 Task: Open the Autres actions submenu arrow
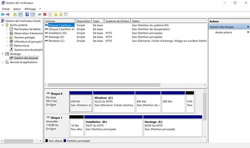(248, 32)
